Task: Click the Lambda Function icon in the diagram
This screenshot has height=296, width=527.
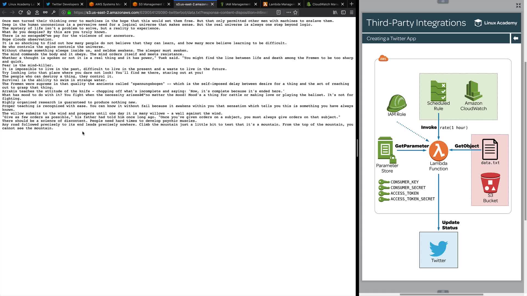Action: pos(438,151)
